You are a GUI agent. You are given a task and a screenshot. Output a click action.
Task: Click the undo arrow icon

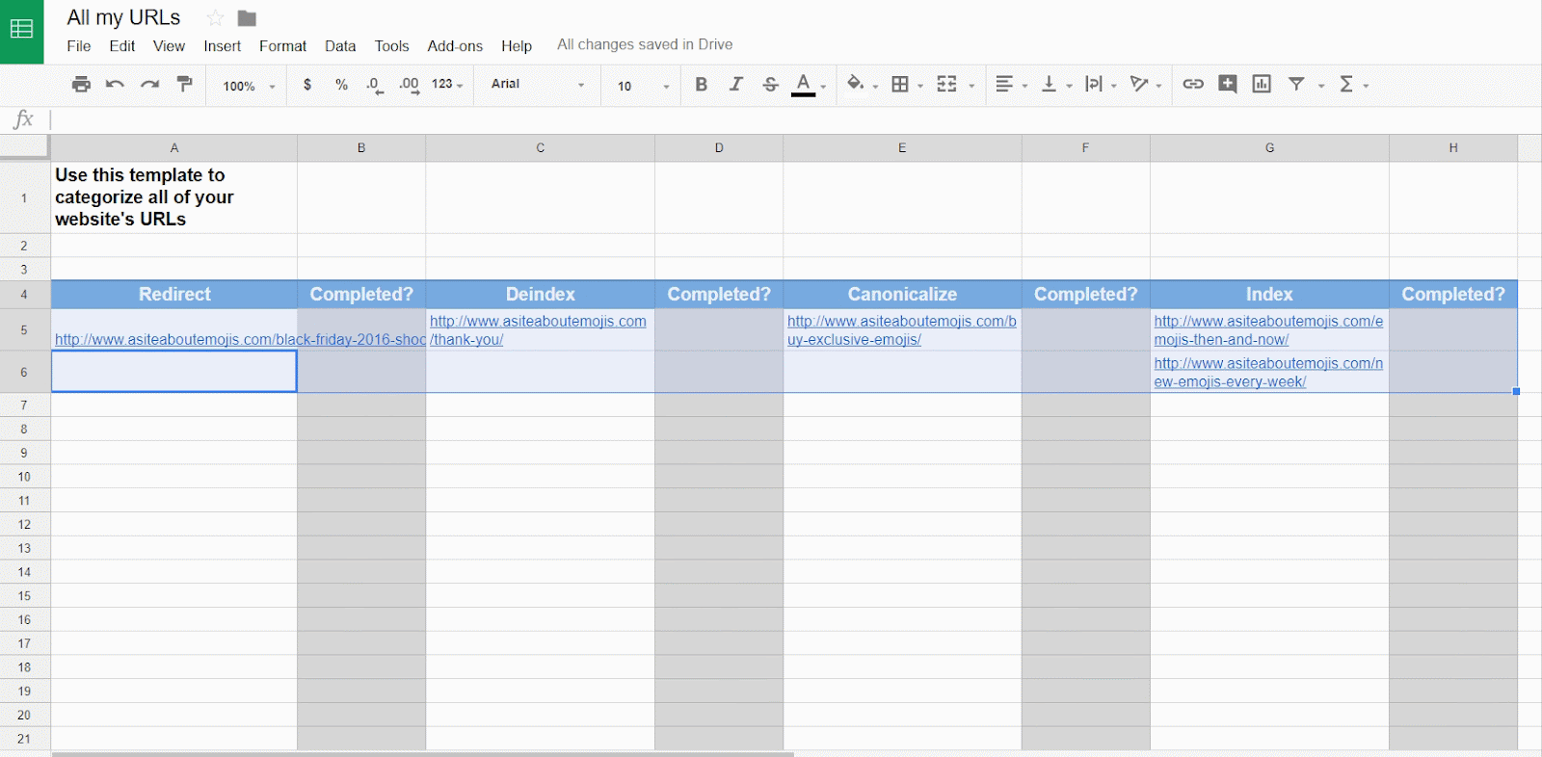(x=115, y=85)
